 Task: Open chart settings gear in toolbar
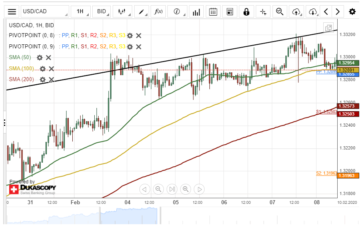[352, 12]
